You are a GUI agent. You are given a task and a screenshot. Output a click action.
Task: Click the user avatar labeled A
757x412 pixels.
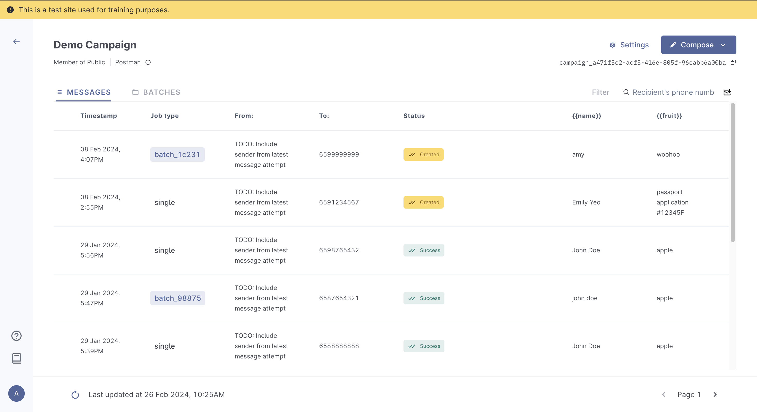(16, 393)
